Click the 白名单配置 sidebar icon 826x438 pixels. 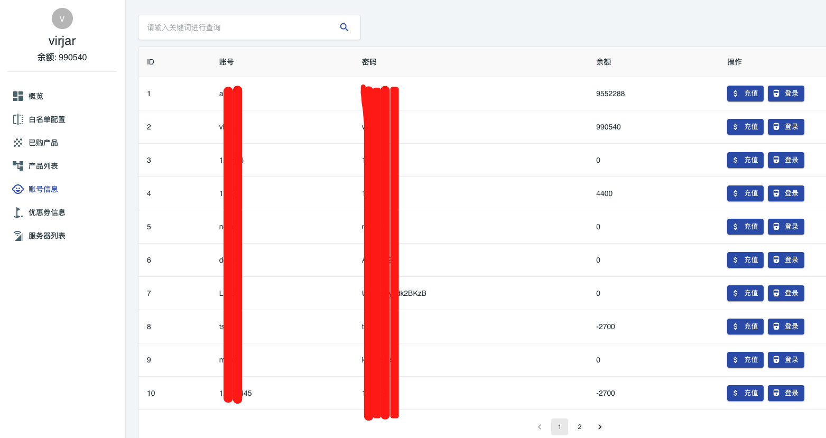pyautogui.click(x=18, y=119)
